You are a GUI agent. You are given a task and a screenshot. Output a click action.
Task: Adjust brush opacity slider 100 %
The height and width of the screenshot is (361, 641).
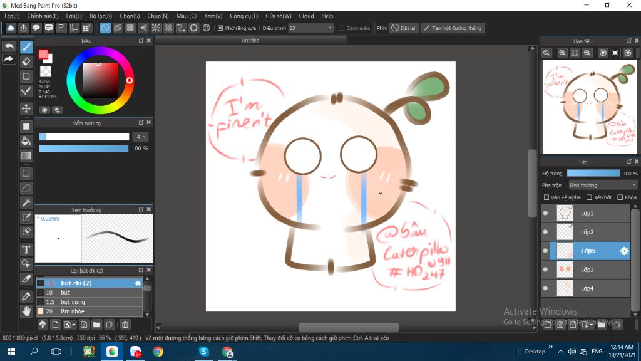(84, 148)
